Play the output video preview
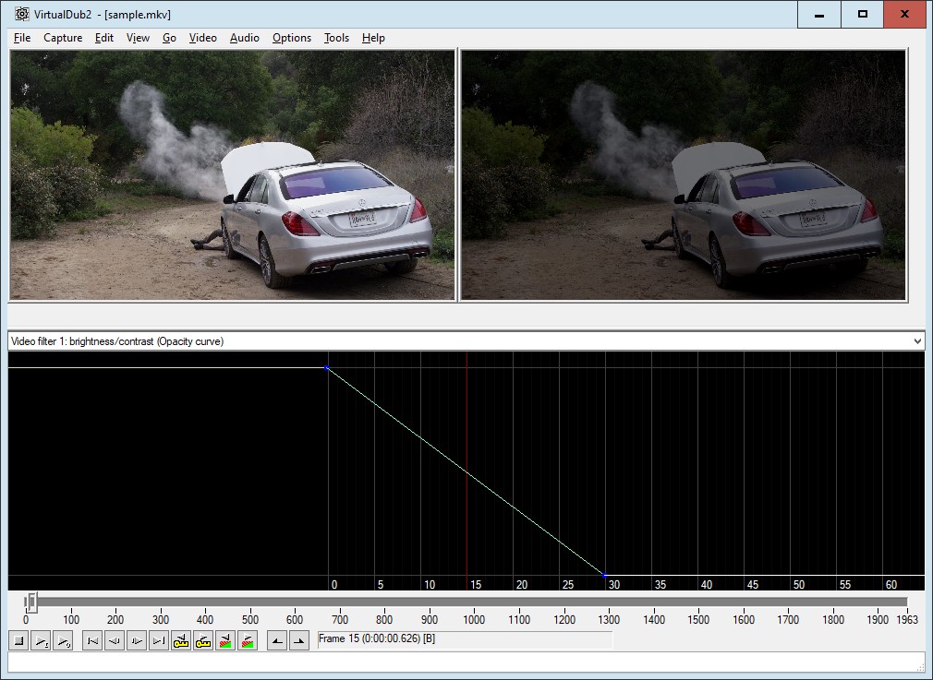The image size is (933, 680). 63,641
